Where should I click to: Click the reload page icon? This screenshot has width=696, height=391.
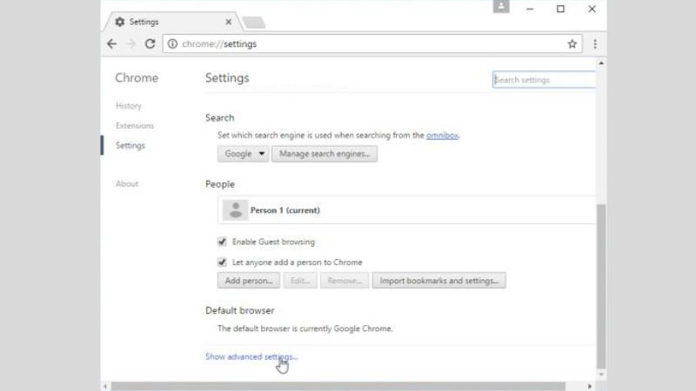pos(150,43)
